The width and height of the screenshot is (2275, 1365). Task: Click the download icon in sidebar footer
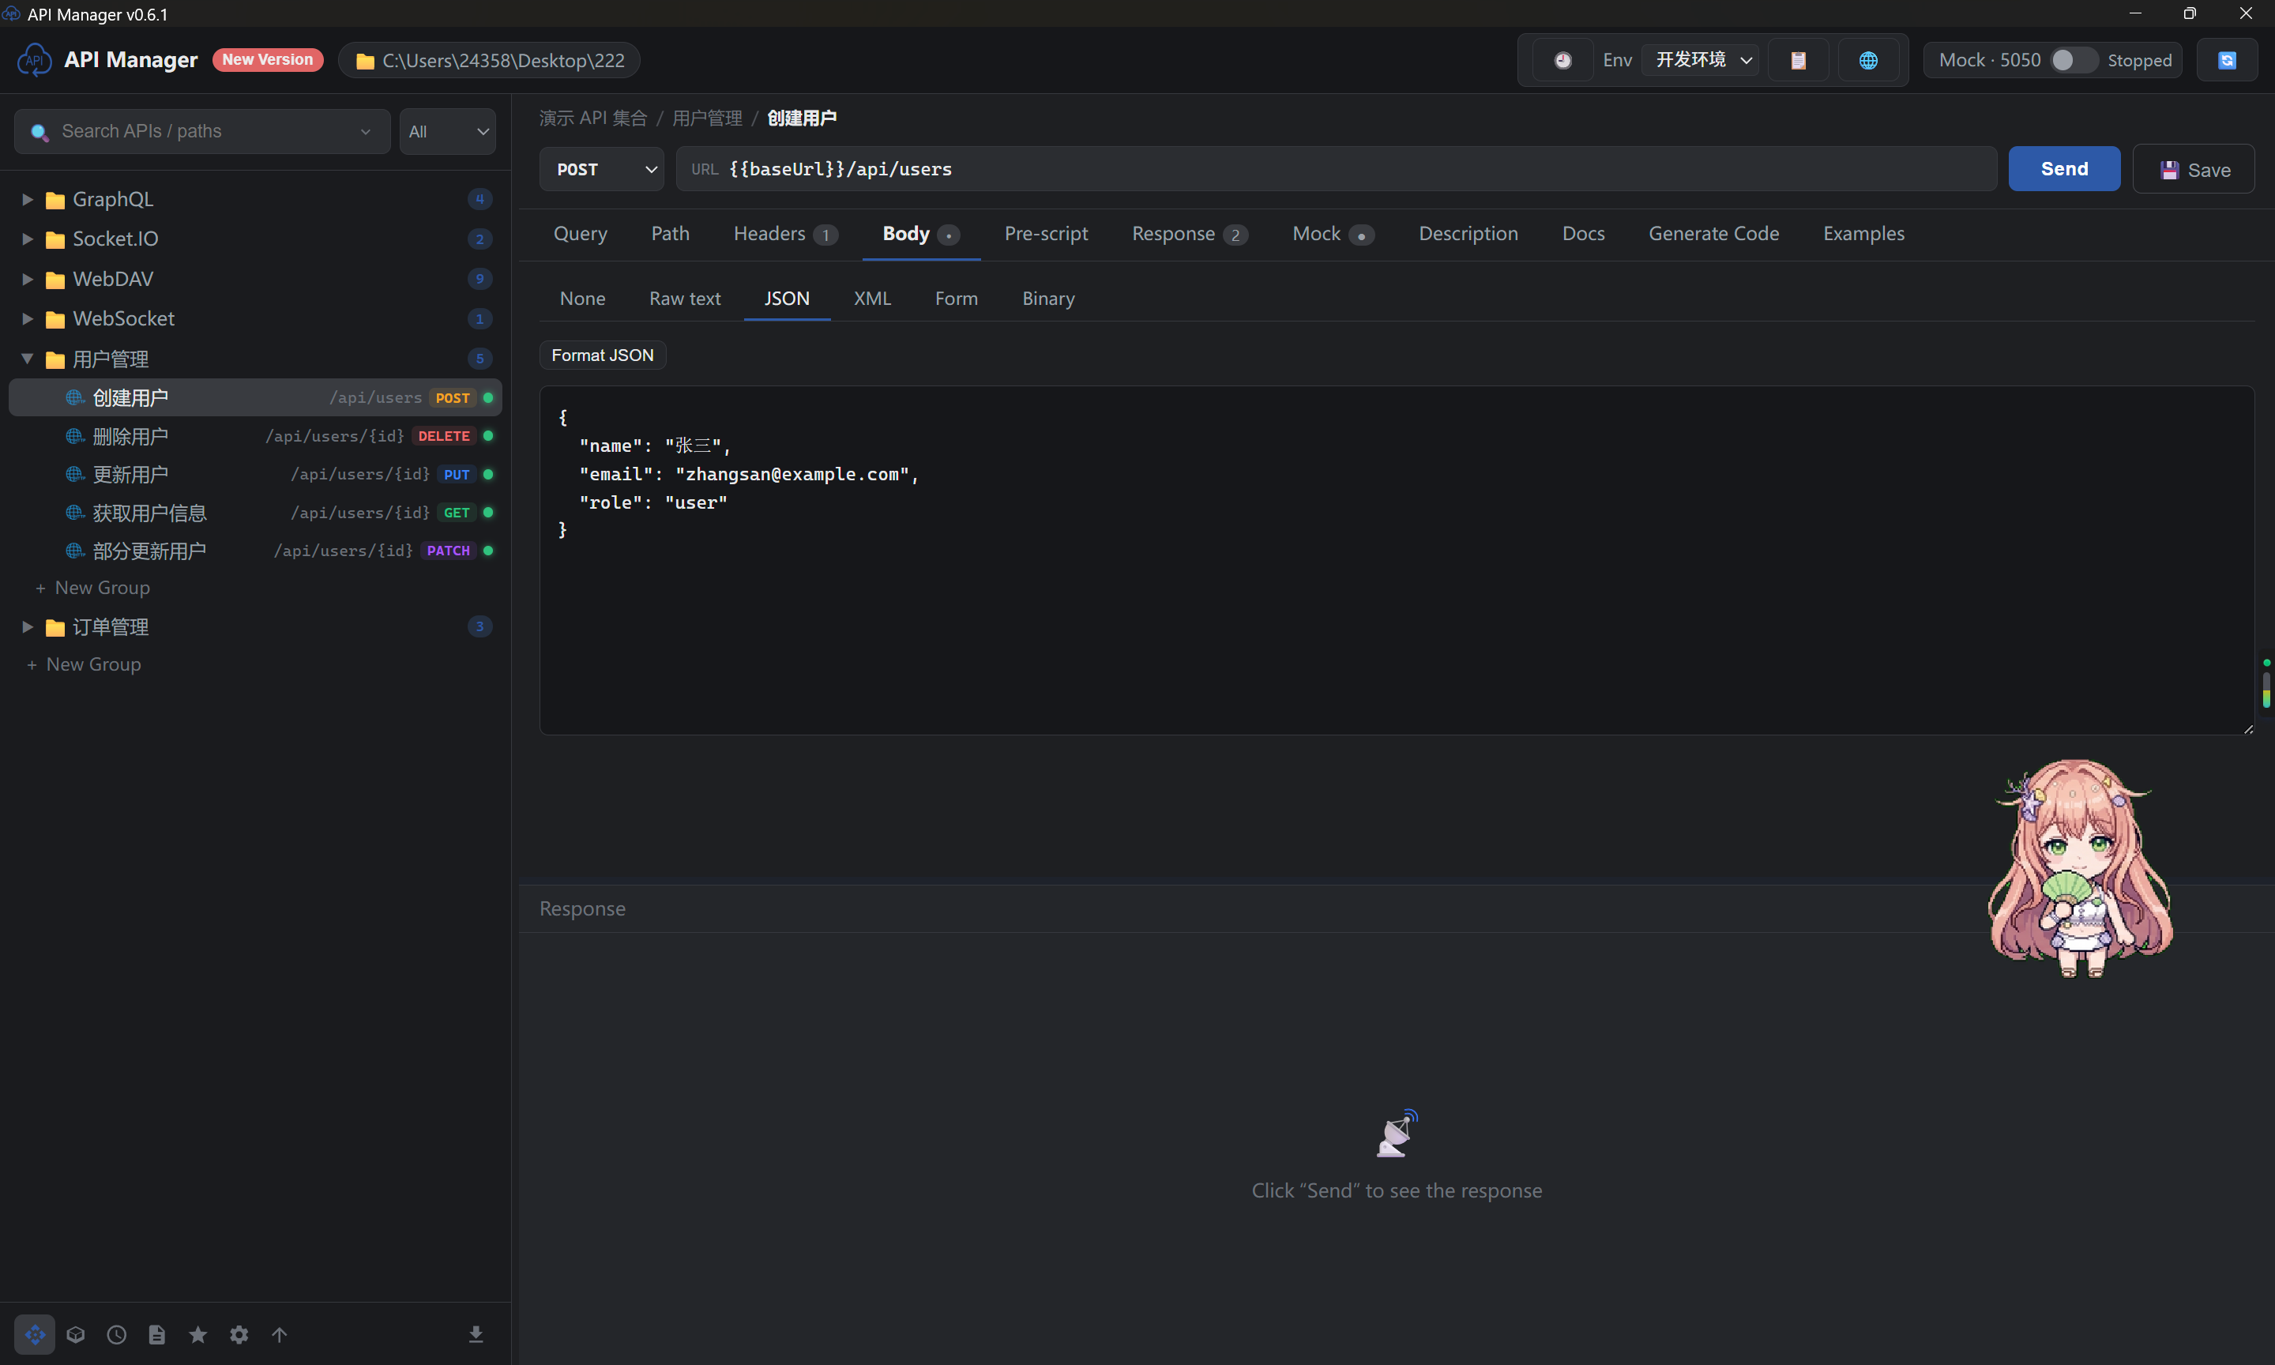(x=476, y=1333)
